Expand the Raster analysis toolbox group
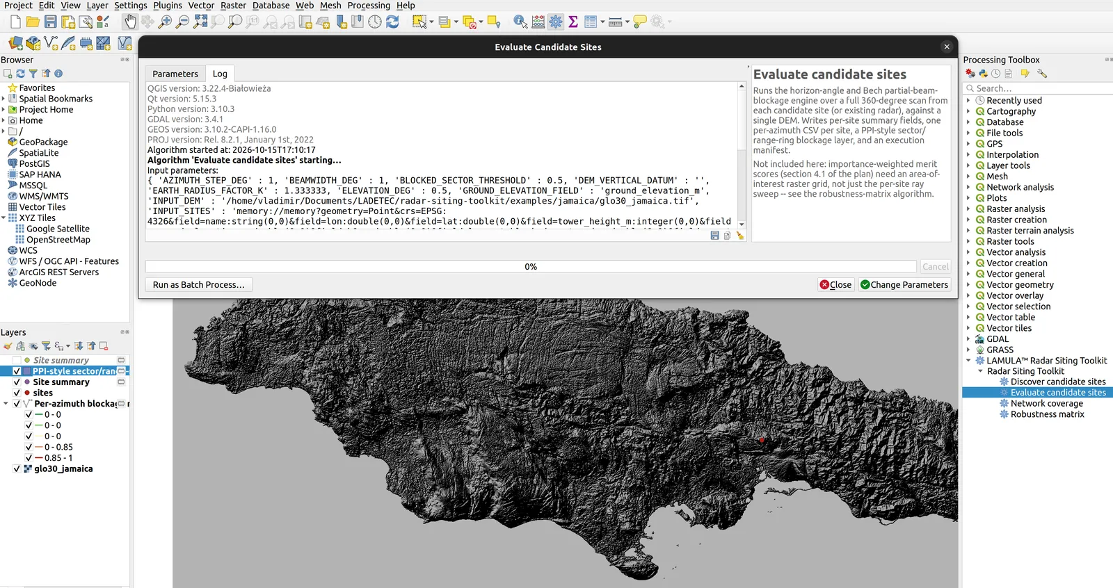1113x588 pixels. 968,209
